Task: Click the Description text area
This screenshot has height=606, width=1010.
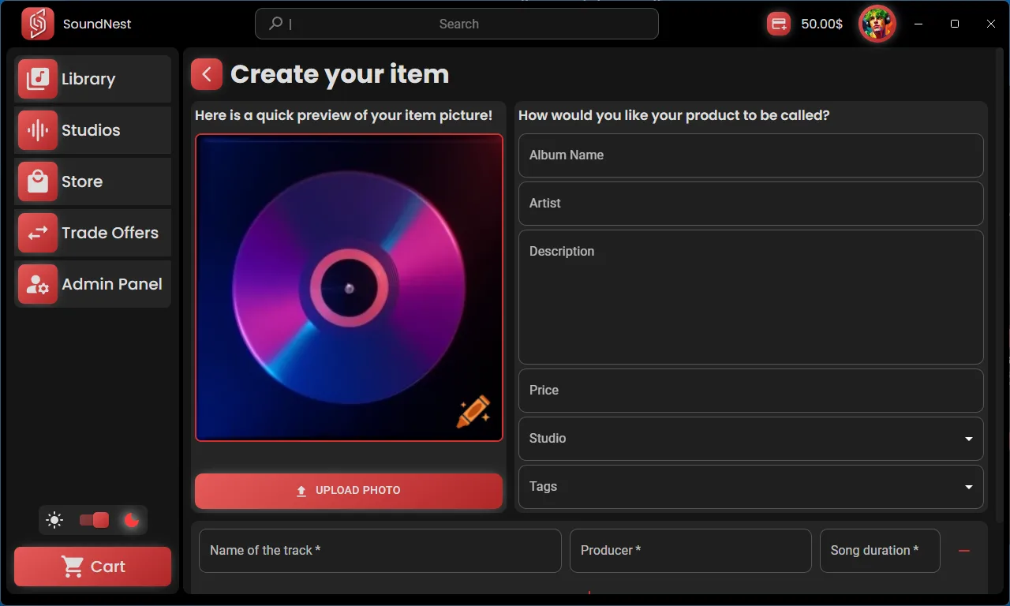Action: [751, 297]
